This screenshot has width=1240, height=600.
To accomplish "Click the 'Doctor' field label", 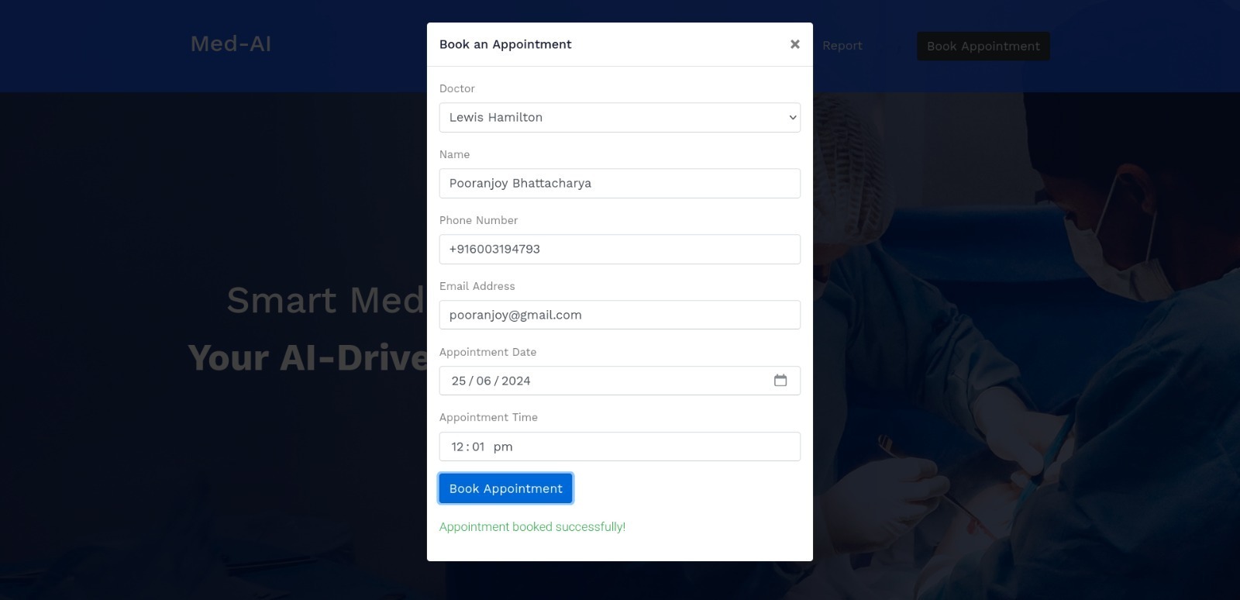I will point(457,88).
